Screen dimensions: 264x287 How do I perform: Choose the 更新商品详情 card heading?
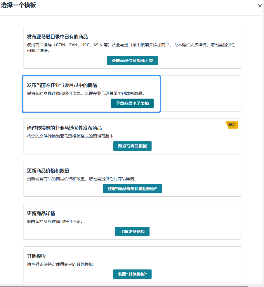[41, 214]
